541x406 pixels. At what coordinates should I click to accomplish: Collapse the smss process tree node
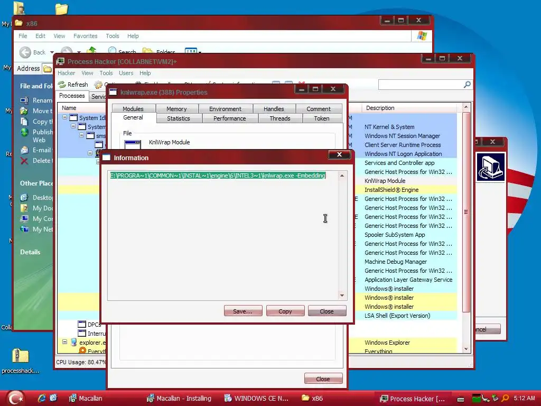click(x=82, y=135)
